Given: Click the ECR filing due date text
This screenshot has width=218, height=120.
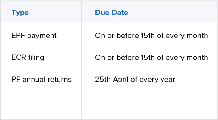Looking at the screenshot, I should (x=151, y=57).
